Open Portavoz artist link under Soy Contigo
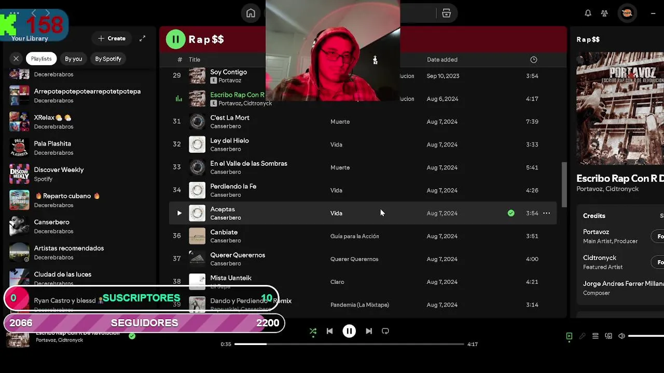This screenshot has width=664, height=373. [x=230, y=80]
